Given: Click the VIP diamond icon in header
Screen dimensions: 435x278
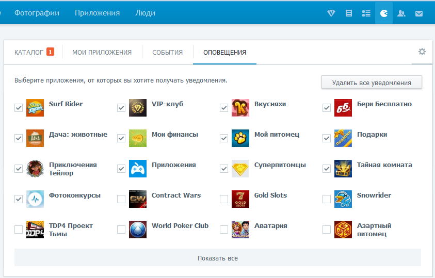Looking at the screenshot, I should [331, 13].
